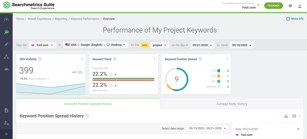Viewport: 307px width, 139px height.
Task: Open Keyword Position Spread card options menu
Action: 227,59
